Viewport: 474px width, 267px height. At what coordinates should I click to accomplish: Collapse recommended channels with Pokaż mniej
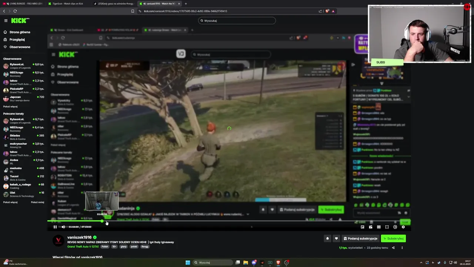(37, 202)
